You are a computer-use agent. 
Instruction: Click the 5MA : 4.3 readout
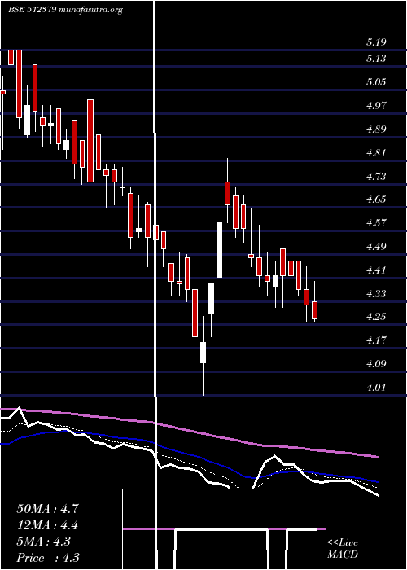(x=44, y=541)
